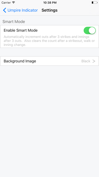Click the Background Image label text

(x=20, y=61)
